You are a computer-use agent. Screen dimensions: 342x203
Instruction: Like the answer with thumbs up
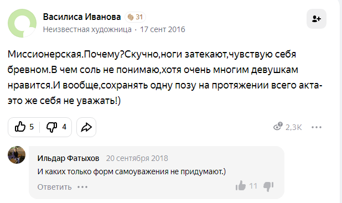pos(20,127)
